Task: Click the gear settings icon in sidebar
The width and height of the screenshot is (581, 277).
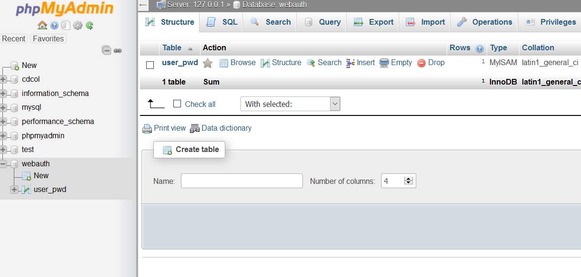Action: 78,26
